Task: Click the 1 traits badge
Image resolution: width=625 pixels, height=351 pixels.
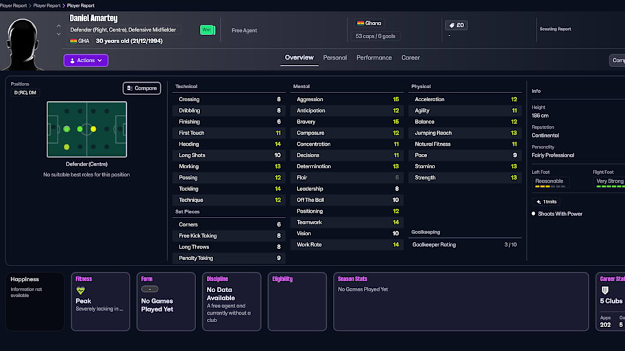Action: click(546, 202)
